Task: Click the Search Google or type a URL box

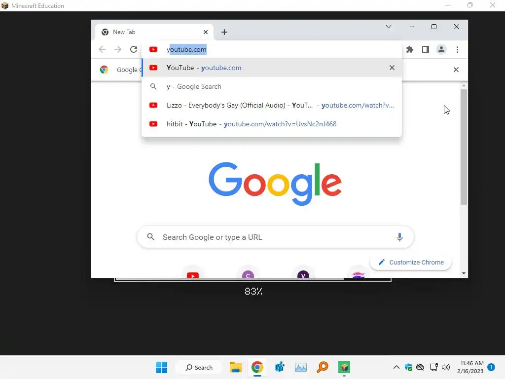Action: 275,237
